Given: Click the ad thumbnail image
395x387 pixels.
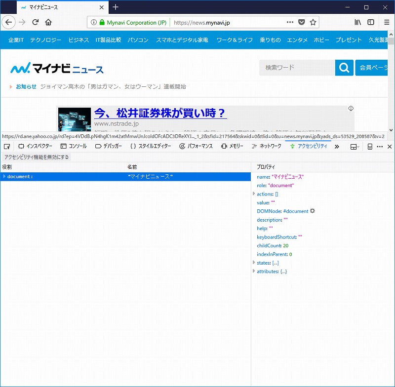Looking at the screenshot, I should pos(75,119).
